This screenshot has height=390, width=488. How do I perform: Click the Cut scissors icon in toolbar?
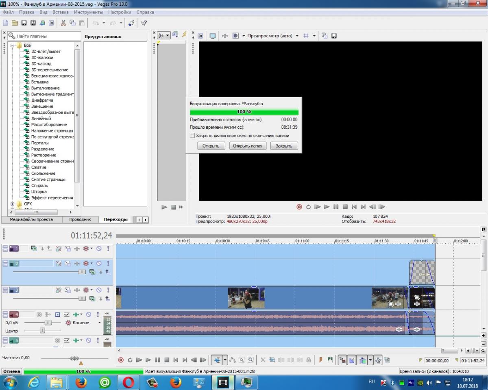(x=63, y=23)
